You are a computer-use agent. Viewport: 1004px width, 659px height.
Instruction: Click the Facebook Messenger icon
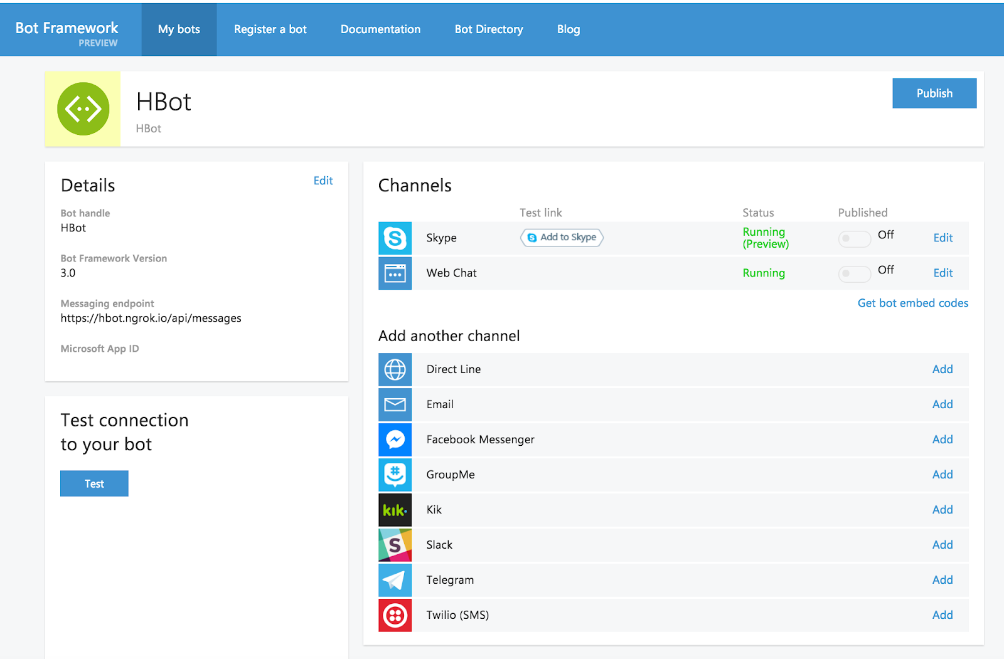(x=395, y=440)
